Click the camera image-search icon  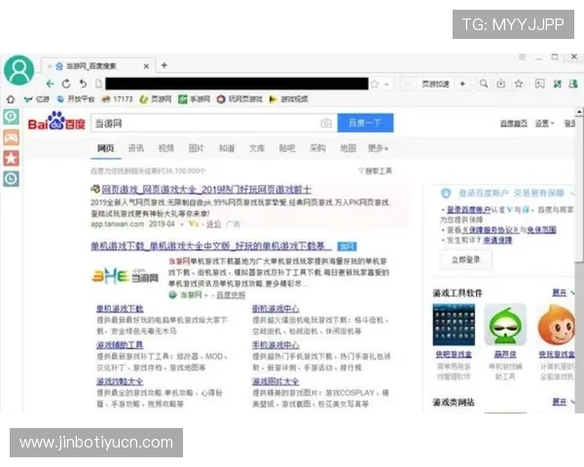(x=326, y=123)
